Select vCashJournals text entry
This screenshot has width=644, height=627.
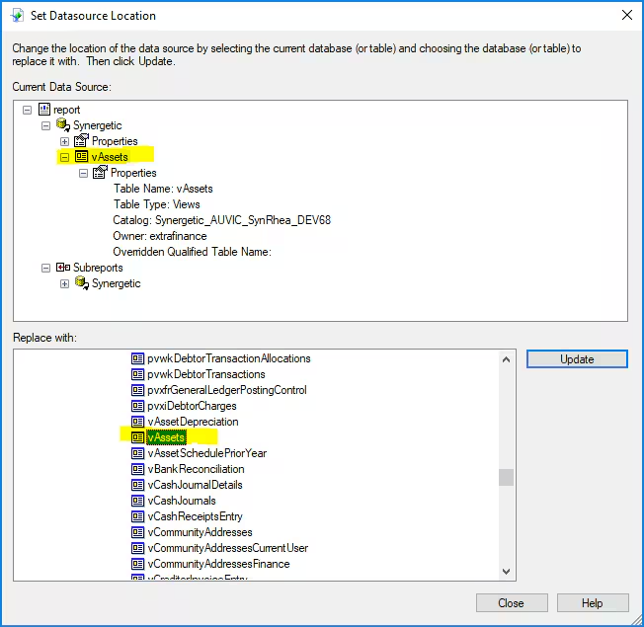pos(182,501)
